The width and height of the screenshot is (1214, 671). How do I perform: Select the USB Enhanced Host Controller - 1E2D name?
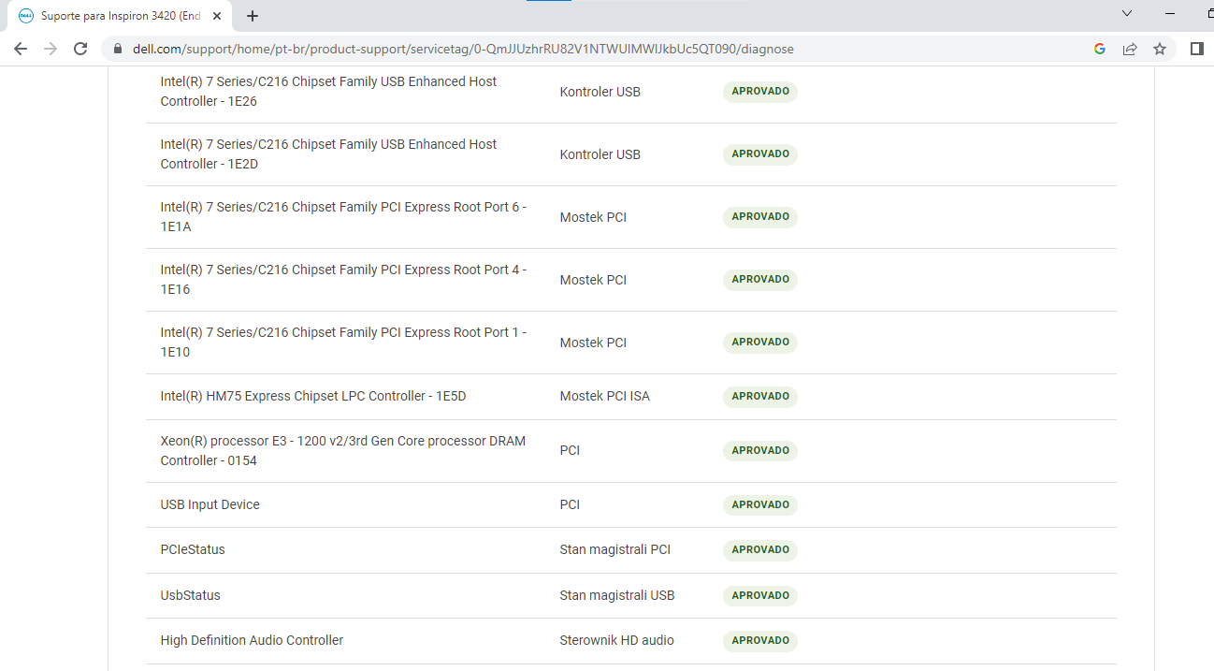[x=329, y=154]
